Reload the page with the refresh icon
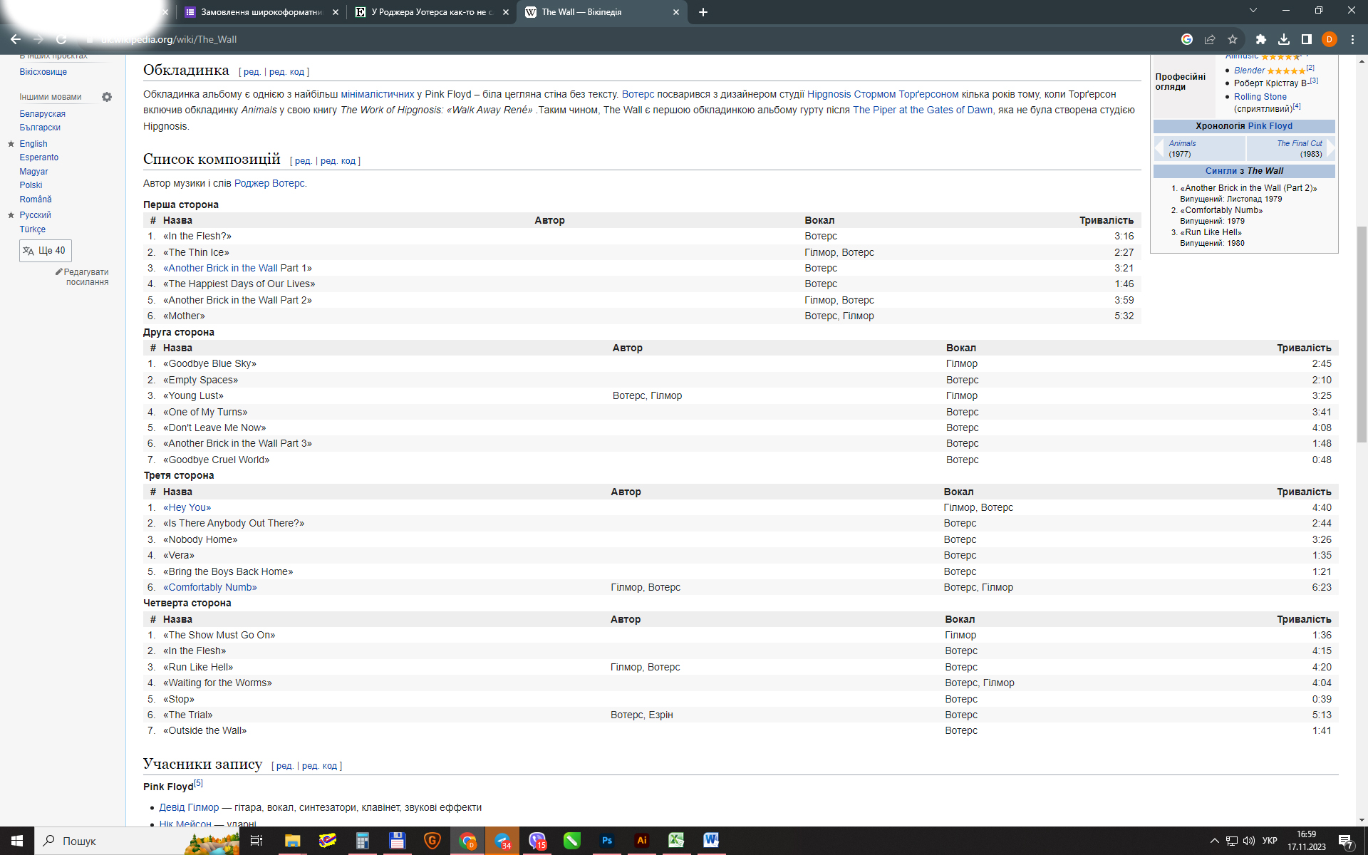This screenshot has width=1368, height=855. coord(61,39)
